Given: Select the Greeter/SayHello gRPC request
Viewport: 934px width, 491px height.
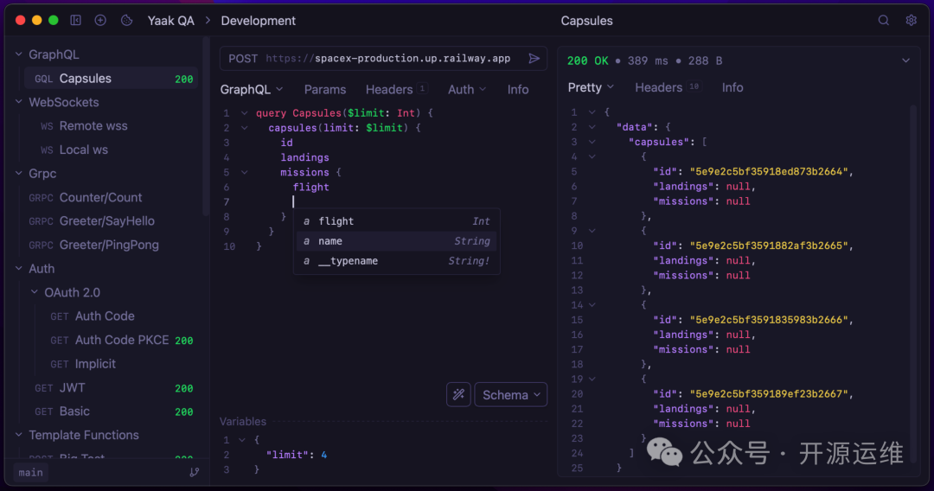Looking at the screenshot, I should (106, 220).
